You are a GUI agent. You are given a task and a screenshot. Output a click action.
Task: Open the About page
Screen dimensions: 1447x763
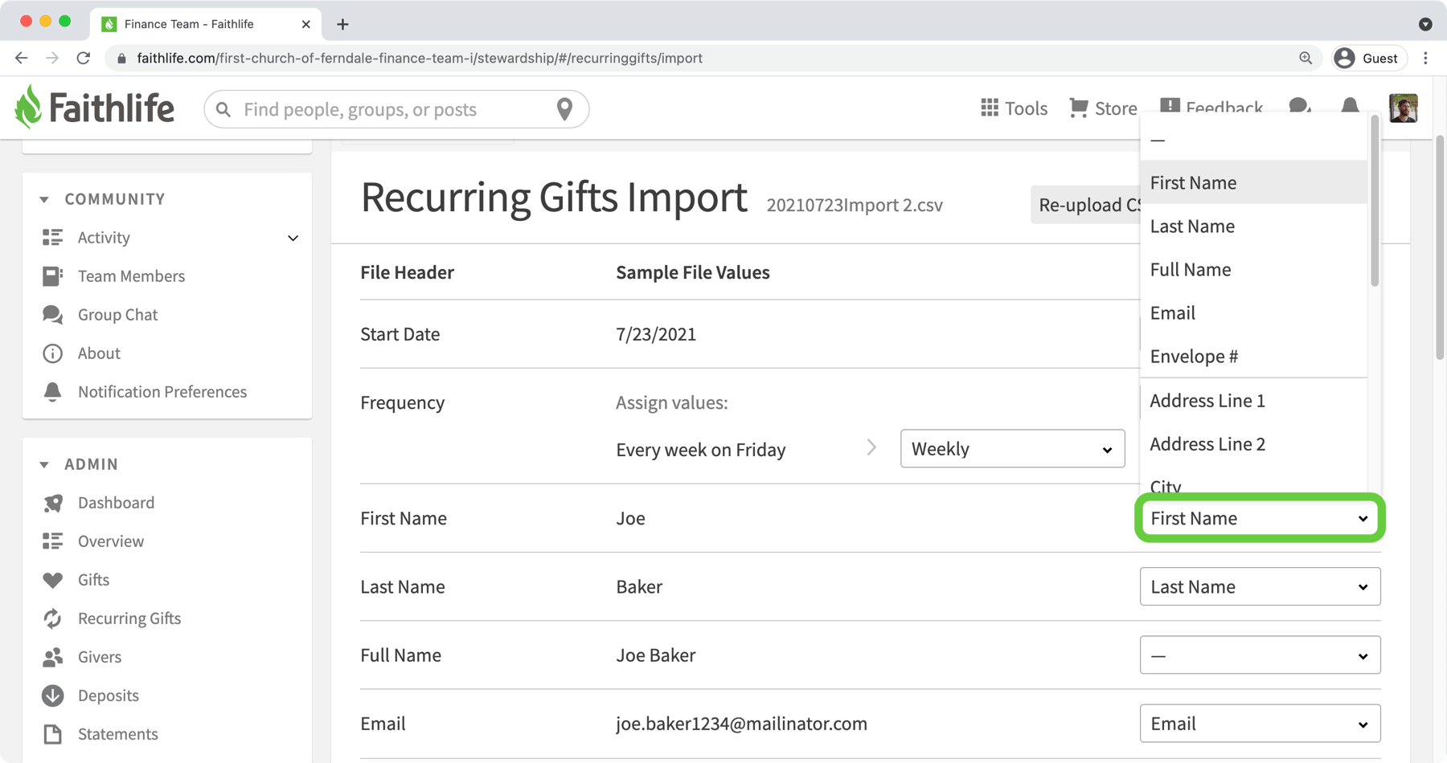coord(99,353)
